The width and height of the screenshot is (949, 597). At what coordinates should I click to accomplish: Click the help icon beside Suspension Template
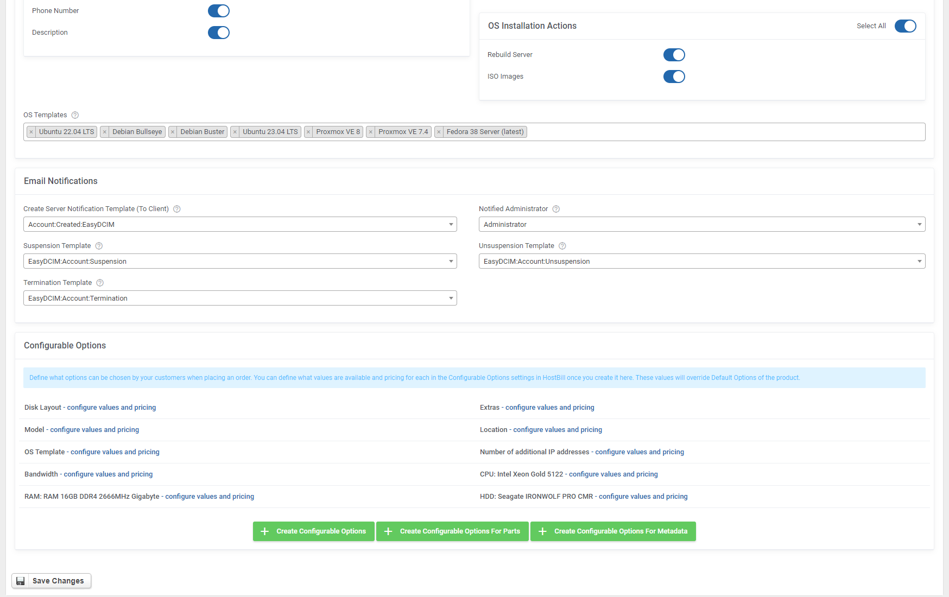click(x=99, y=246)
